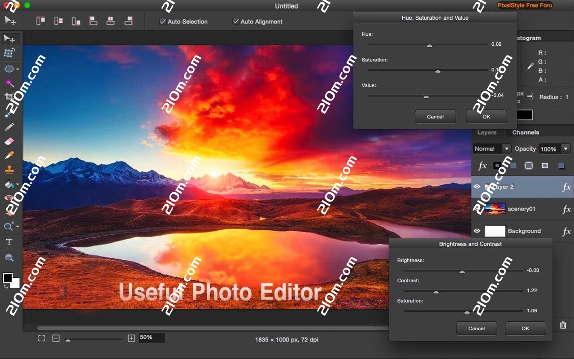
Task: Select the Elliptical selection tool
Action: click(x=9, y=69)
